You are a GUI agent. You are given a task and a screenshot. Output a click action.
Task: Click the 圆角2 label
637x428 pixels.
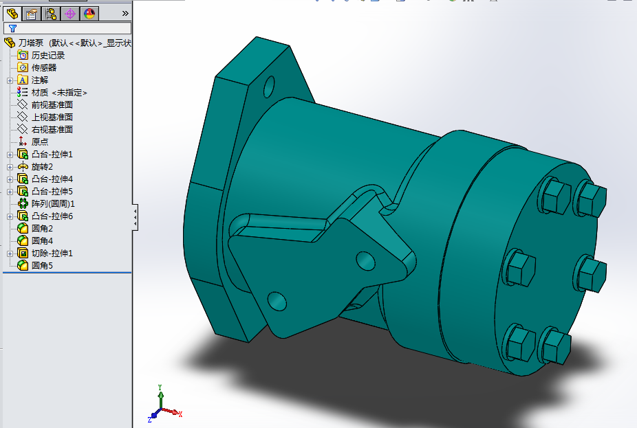(42, 228)
